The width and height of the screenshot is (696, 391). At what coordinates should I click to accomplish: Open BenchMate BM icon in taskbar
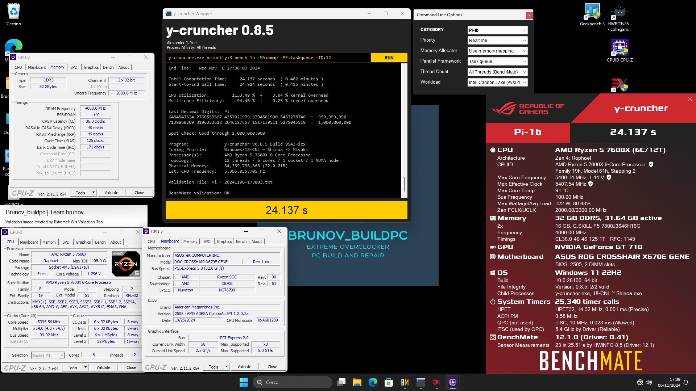[405, 382]
